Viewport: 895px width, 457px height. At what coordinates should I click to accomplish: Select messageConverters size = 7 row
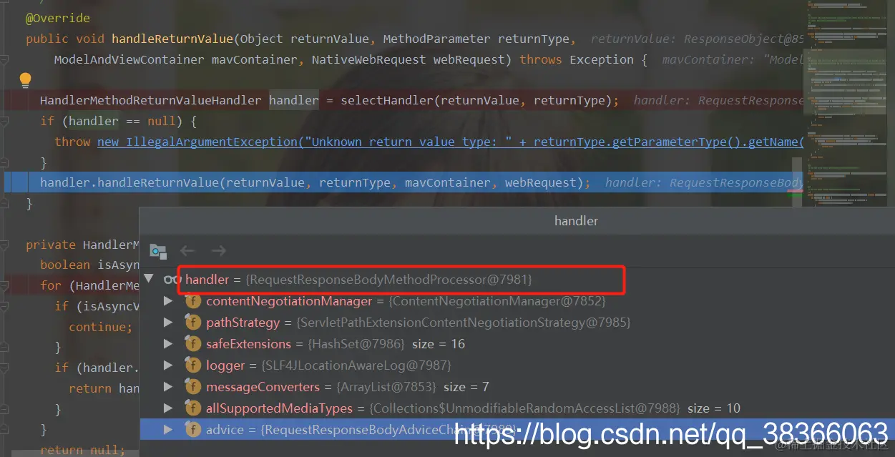coord(517,387)
